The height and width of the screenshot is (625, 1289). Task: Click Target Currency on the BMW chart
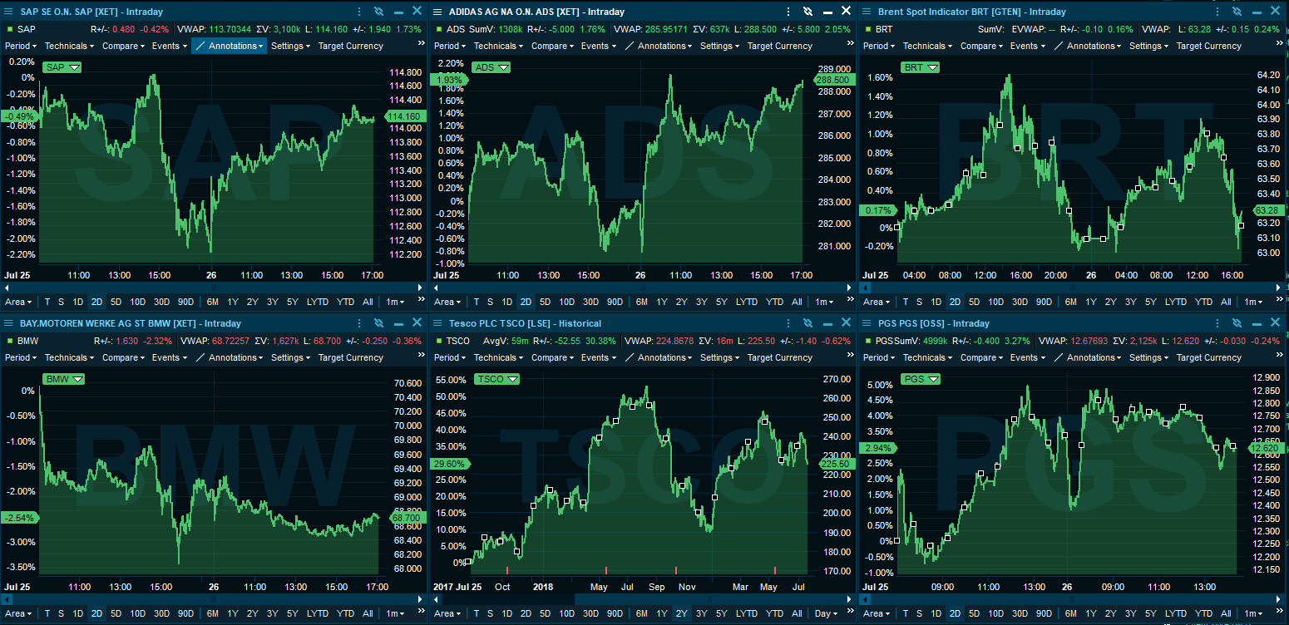[352, 357]
